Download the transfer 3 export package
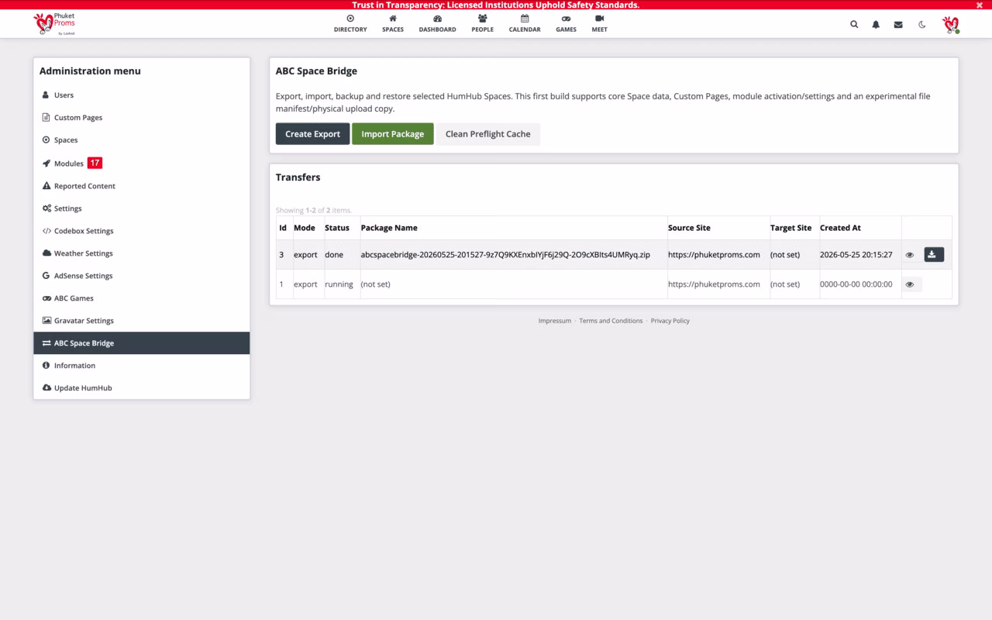992x620 pixels. tap(934, 254)
